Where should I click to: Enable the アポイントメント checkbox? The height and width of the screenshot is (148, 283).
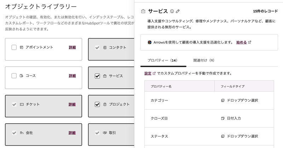click(x=14, y=47)
